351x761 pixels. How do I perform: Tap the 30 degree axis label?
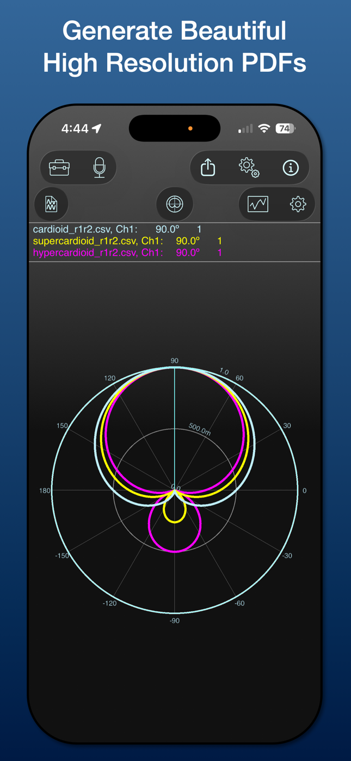tap(287, 426)
